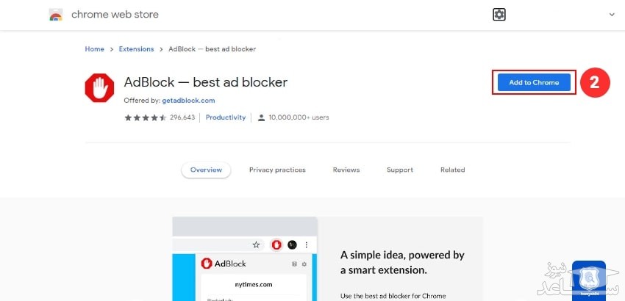Switch to the Privacy practices tab
Image resolution: width=625 pixels, height=301 pixels.
[x=277, y=170]
